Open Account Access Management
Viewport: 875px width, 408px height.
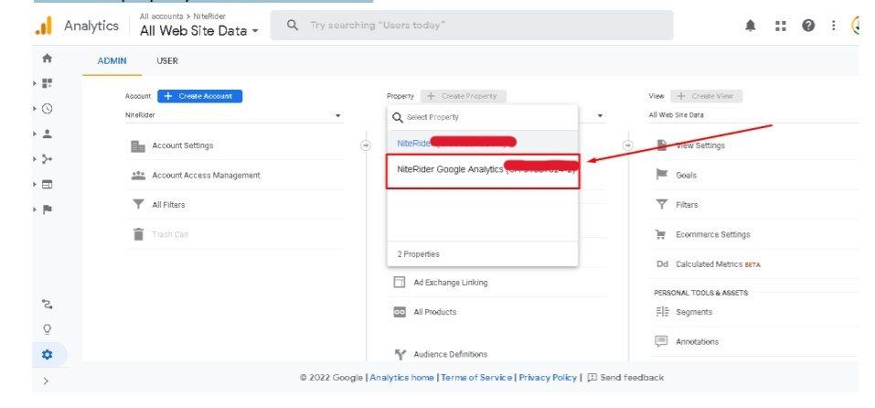pos(206,176)
